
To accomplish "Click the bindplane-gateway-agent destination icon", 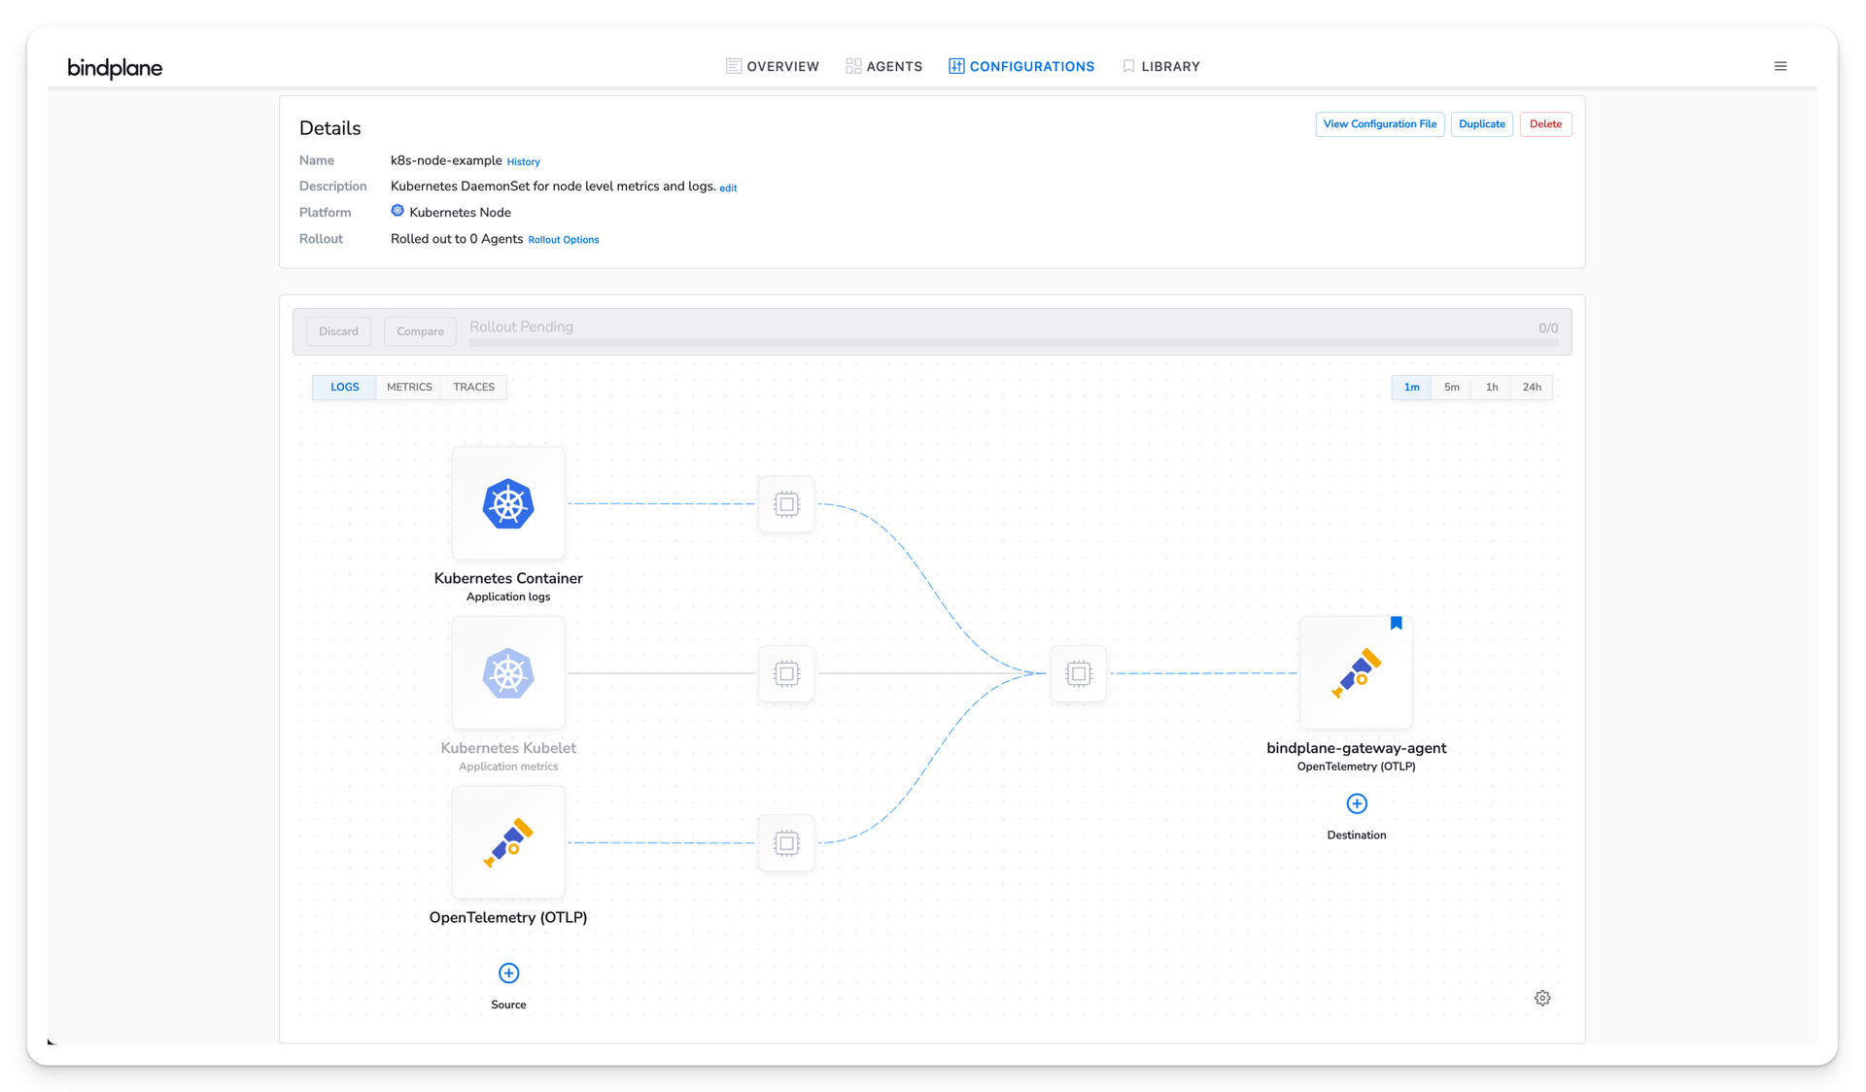I will point(1357,673).
